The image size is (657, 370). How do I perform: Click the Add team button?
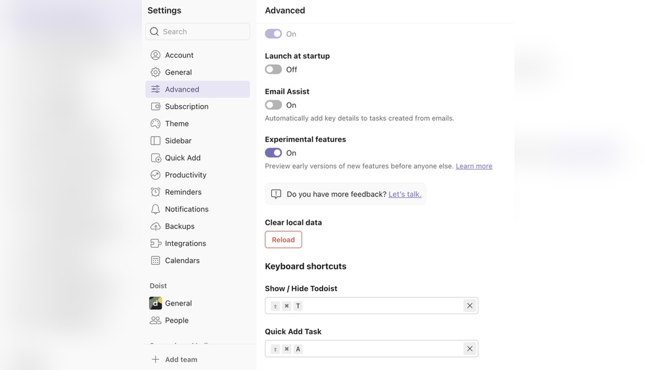(x=174, y=359)
